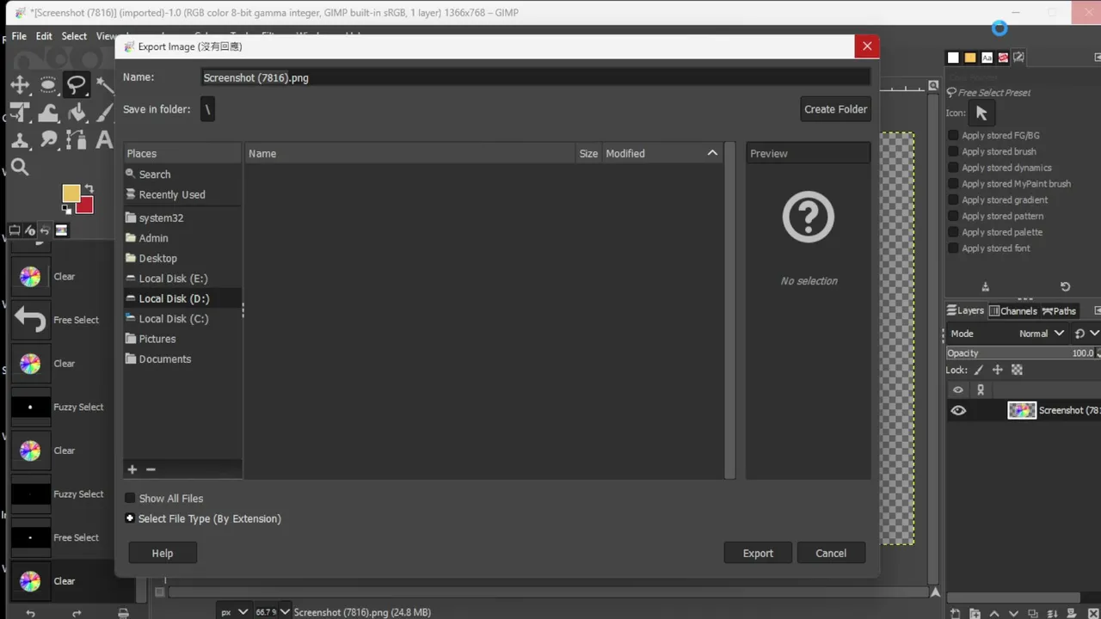Open the yellow foreground color swatch
Screen dimensions: 1101x619
click(x=71, y=193)
